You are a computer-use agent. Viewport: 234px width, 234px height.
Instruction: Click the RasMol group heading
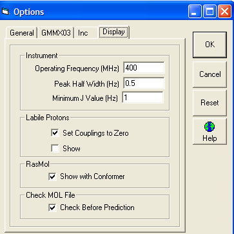click(x=37, y=164)
